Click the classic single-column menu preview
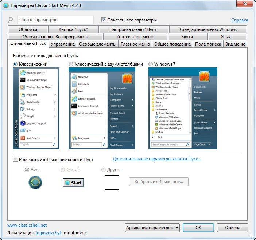This screenshot has height=240, width=256. tap(36, 108)
